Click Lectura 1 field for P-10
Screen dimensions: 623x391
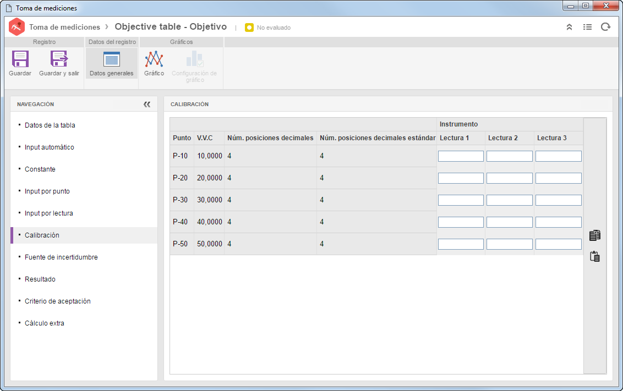pyautogui.click(x=461, y=156)
